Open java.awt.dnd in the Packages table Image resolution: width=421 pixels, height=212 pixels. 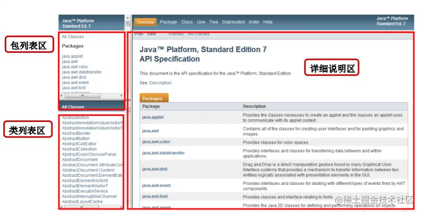pyautogui.click(x=154, y=169)
